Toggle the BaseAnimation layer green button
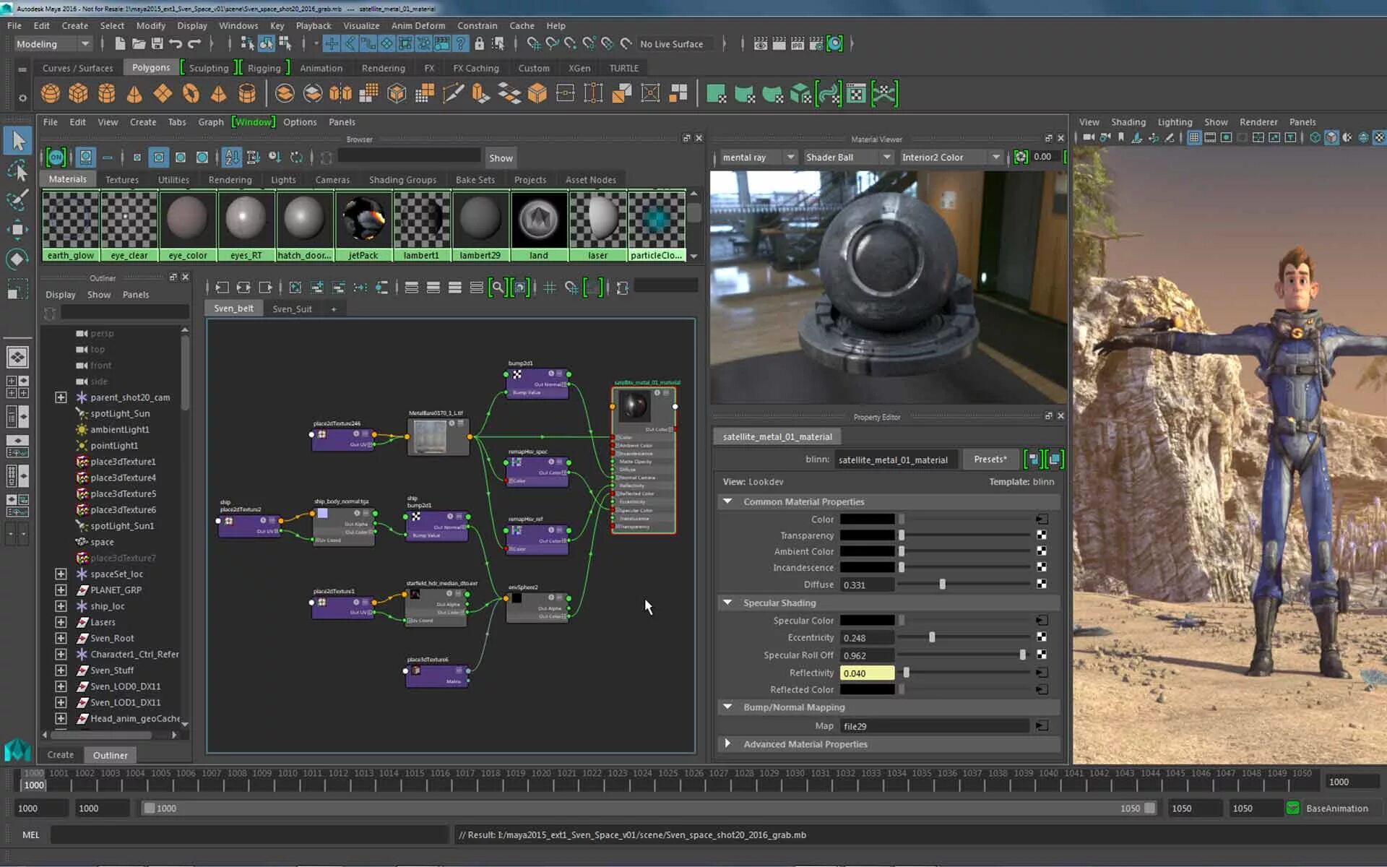1387x867 pixels. pyautogui.click(x=1292, y=808)
